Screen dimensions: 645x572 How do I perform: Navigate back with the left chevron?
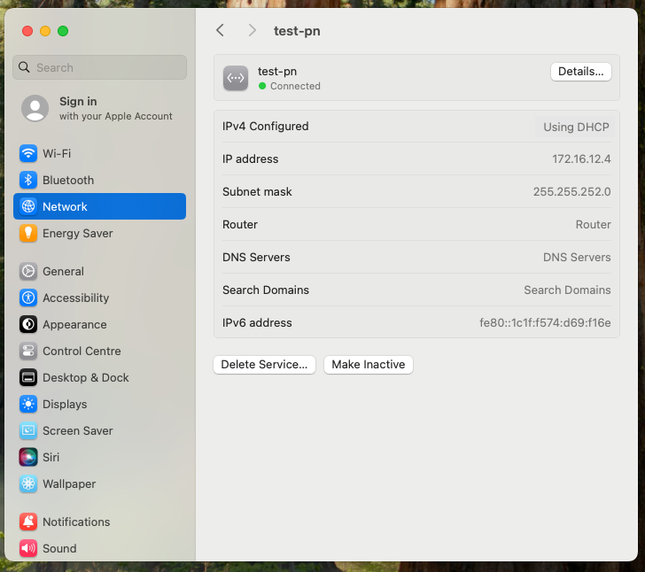pyautogui.click(x=221, y=31)
